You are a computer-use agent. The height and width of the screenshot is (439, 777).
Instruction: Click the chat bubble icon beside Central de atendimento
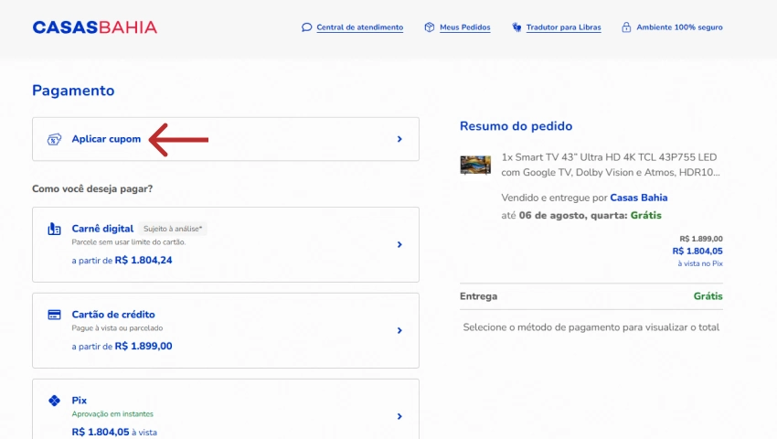(x=307, y=27)
